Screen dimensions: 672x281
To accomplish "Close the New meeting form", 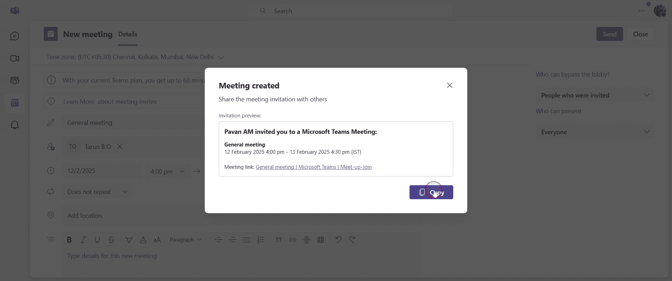I will (x=640, y=34).
